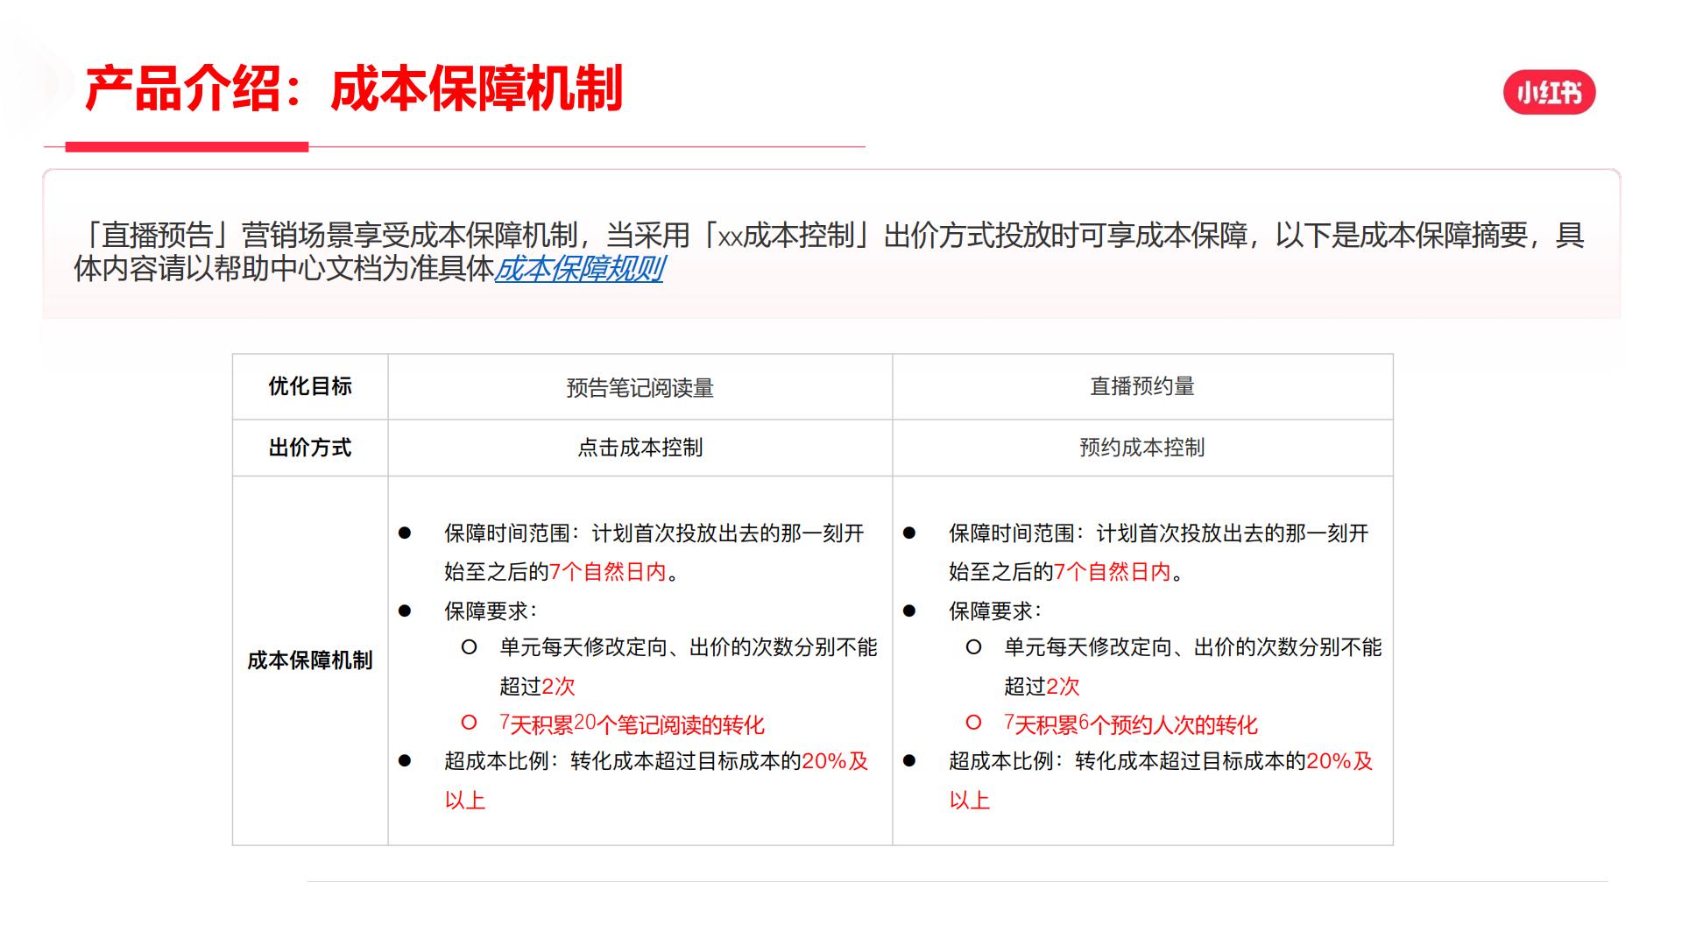Click 保障时间范围 line under 预告笔记阅读量
The width and height of the screenshot is (1682, 946).
point(654,553)
